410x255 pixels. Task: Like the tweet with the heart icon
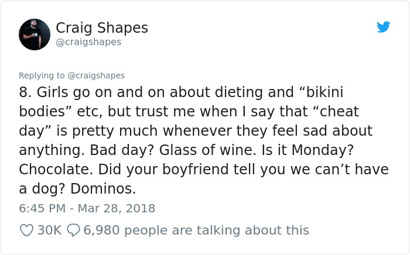[x=27, y=230]
